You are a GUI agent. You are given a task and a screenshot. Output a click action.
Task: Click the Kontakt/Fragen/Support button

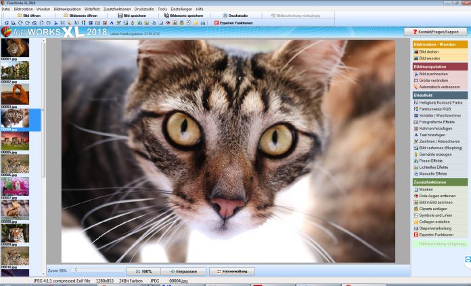click(x=435, y=32)
